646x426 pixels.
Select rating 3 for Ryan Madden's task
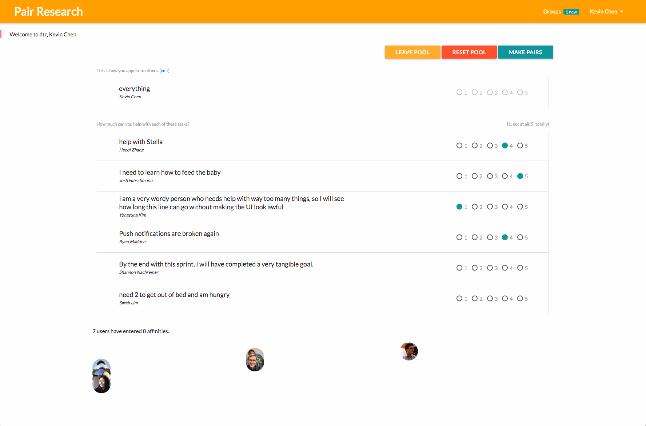(x=490, y=237)
